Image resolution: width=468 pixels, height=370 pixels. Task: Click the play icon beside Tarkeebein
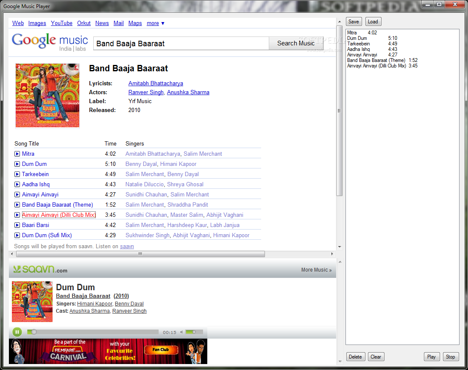pos(17,174)
